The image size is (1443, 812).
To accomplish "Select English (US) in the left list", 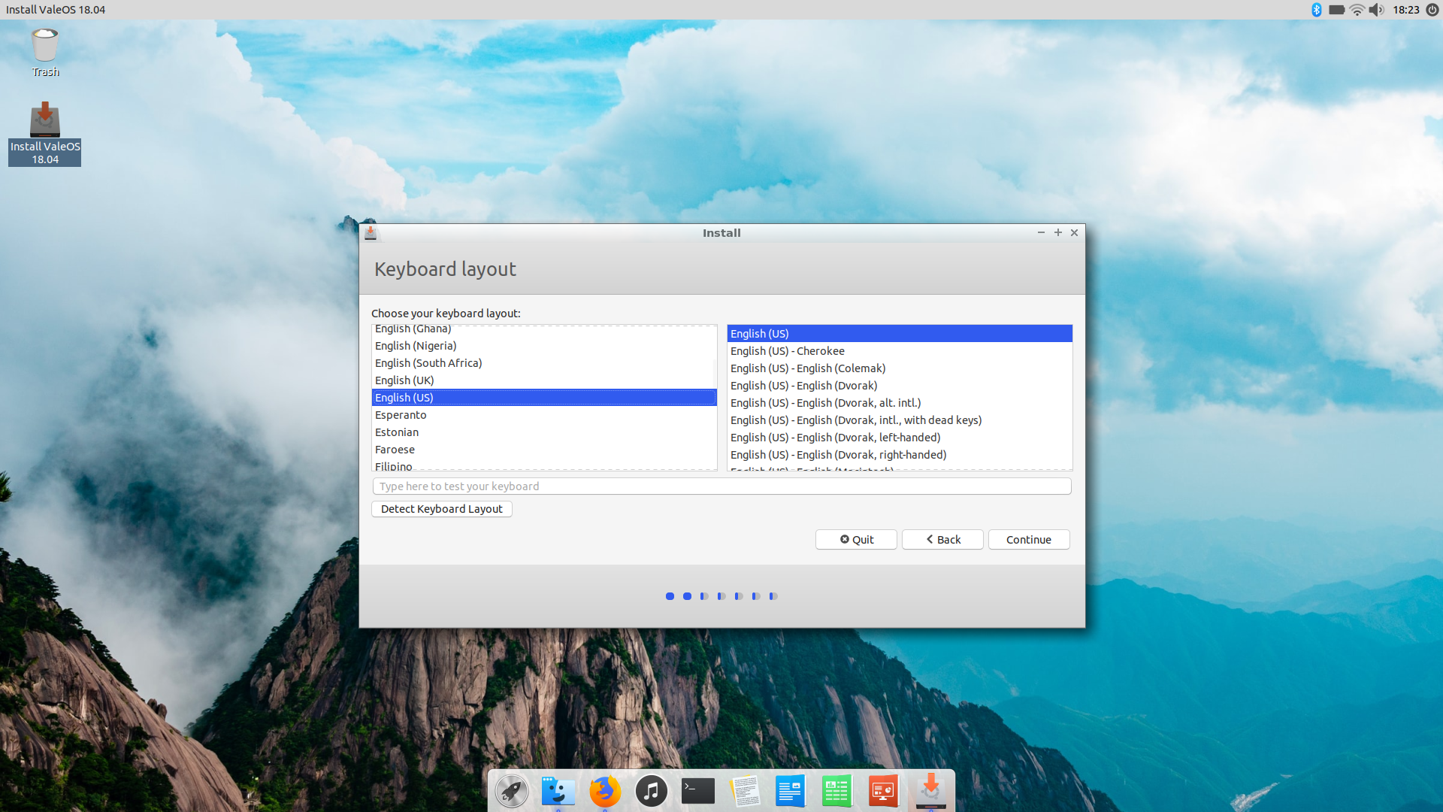I will [x=544, y=398].
